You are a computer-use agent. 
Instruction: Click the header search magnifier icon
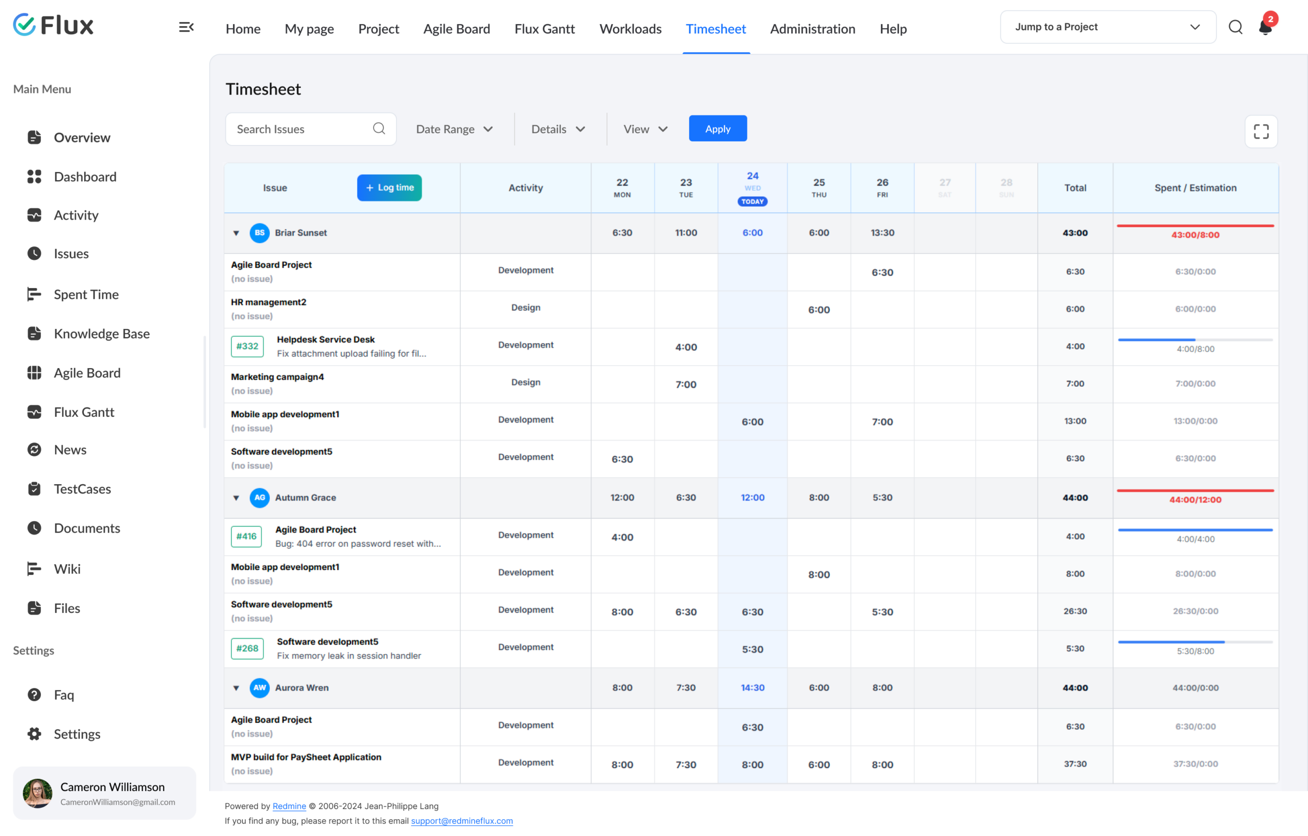[x=1235, y=27]
